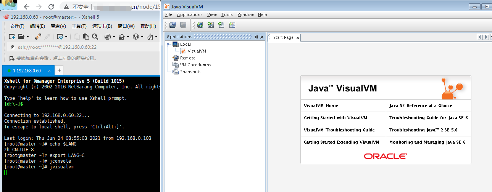The width and height of the screenshot is (492, 192).
Task: Open the Applications menu in VisualVM
Action: (190, 14)
